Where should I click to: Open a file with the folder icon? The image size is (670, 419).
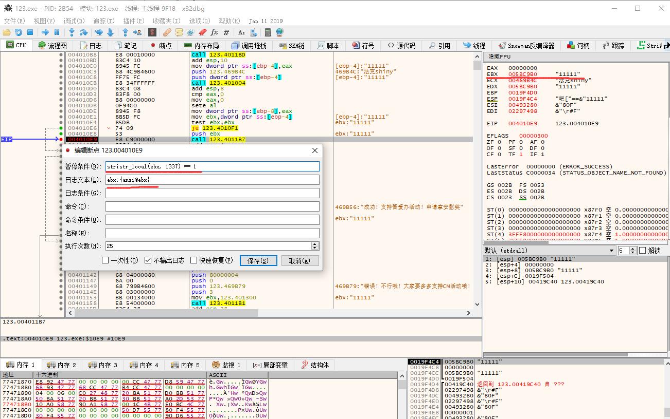(x=7, y=32)
